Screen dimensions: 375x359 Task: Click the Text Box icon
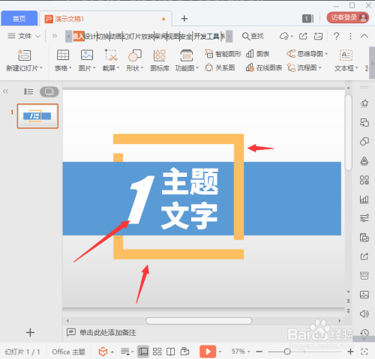click(346, 55)
